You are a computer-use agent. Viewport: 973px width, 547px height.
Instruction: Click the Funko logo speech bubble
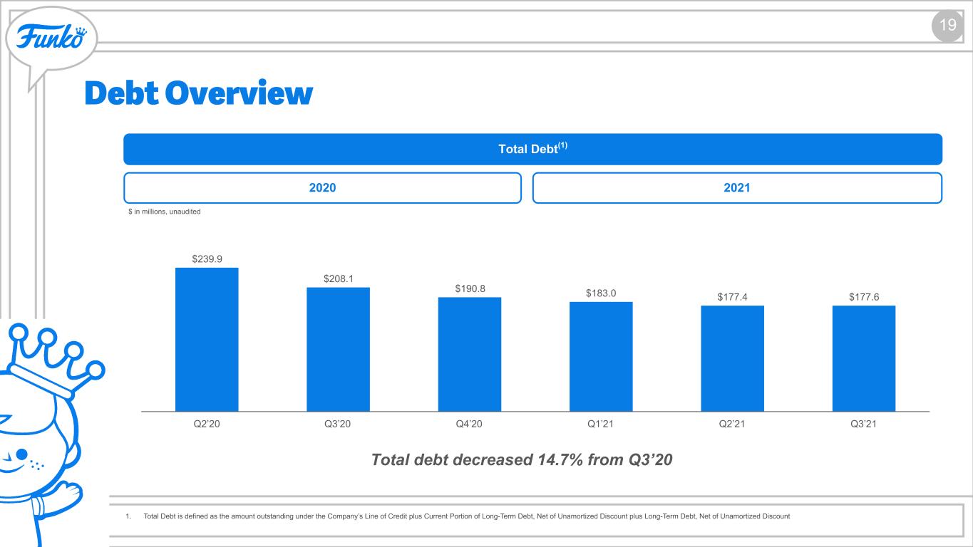coord(50,39)
